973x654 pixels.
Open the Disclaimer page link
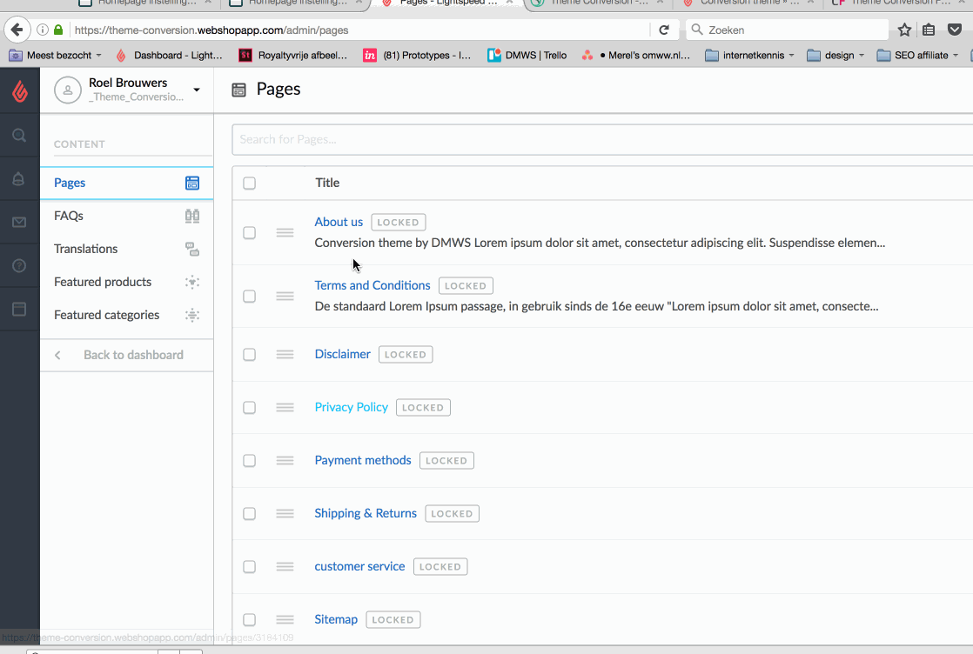pyautogui.click(x=343, y=354)
